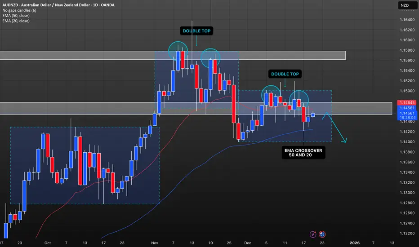Click the 1.13000 price axis value
This screenshot has width=419, height=247.
(407, 193)
